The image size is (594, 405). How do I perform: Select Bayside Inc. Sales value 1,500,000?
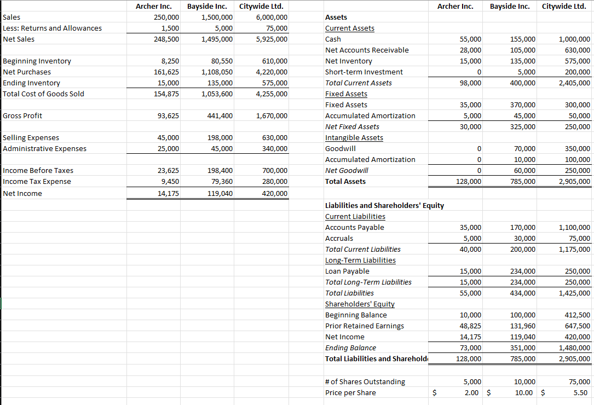pos(217,17)
